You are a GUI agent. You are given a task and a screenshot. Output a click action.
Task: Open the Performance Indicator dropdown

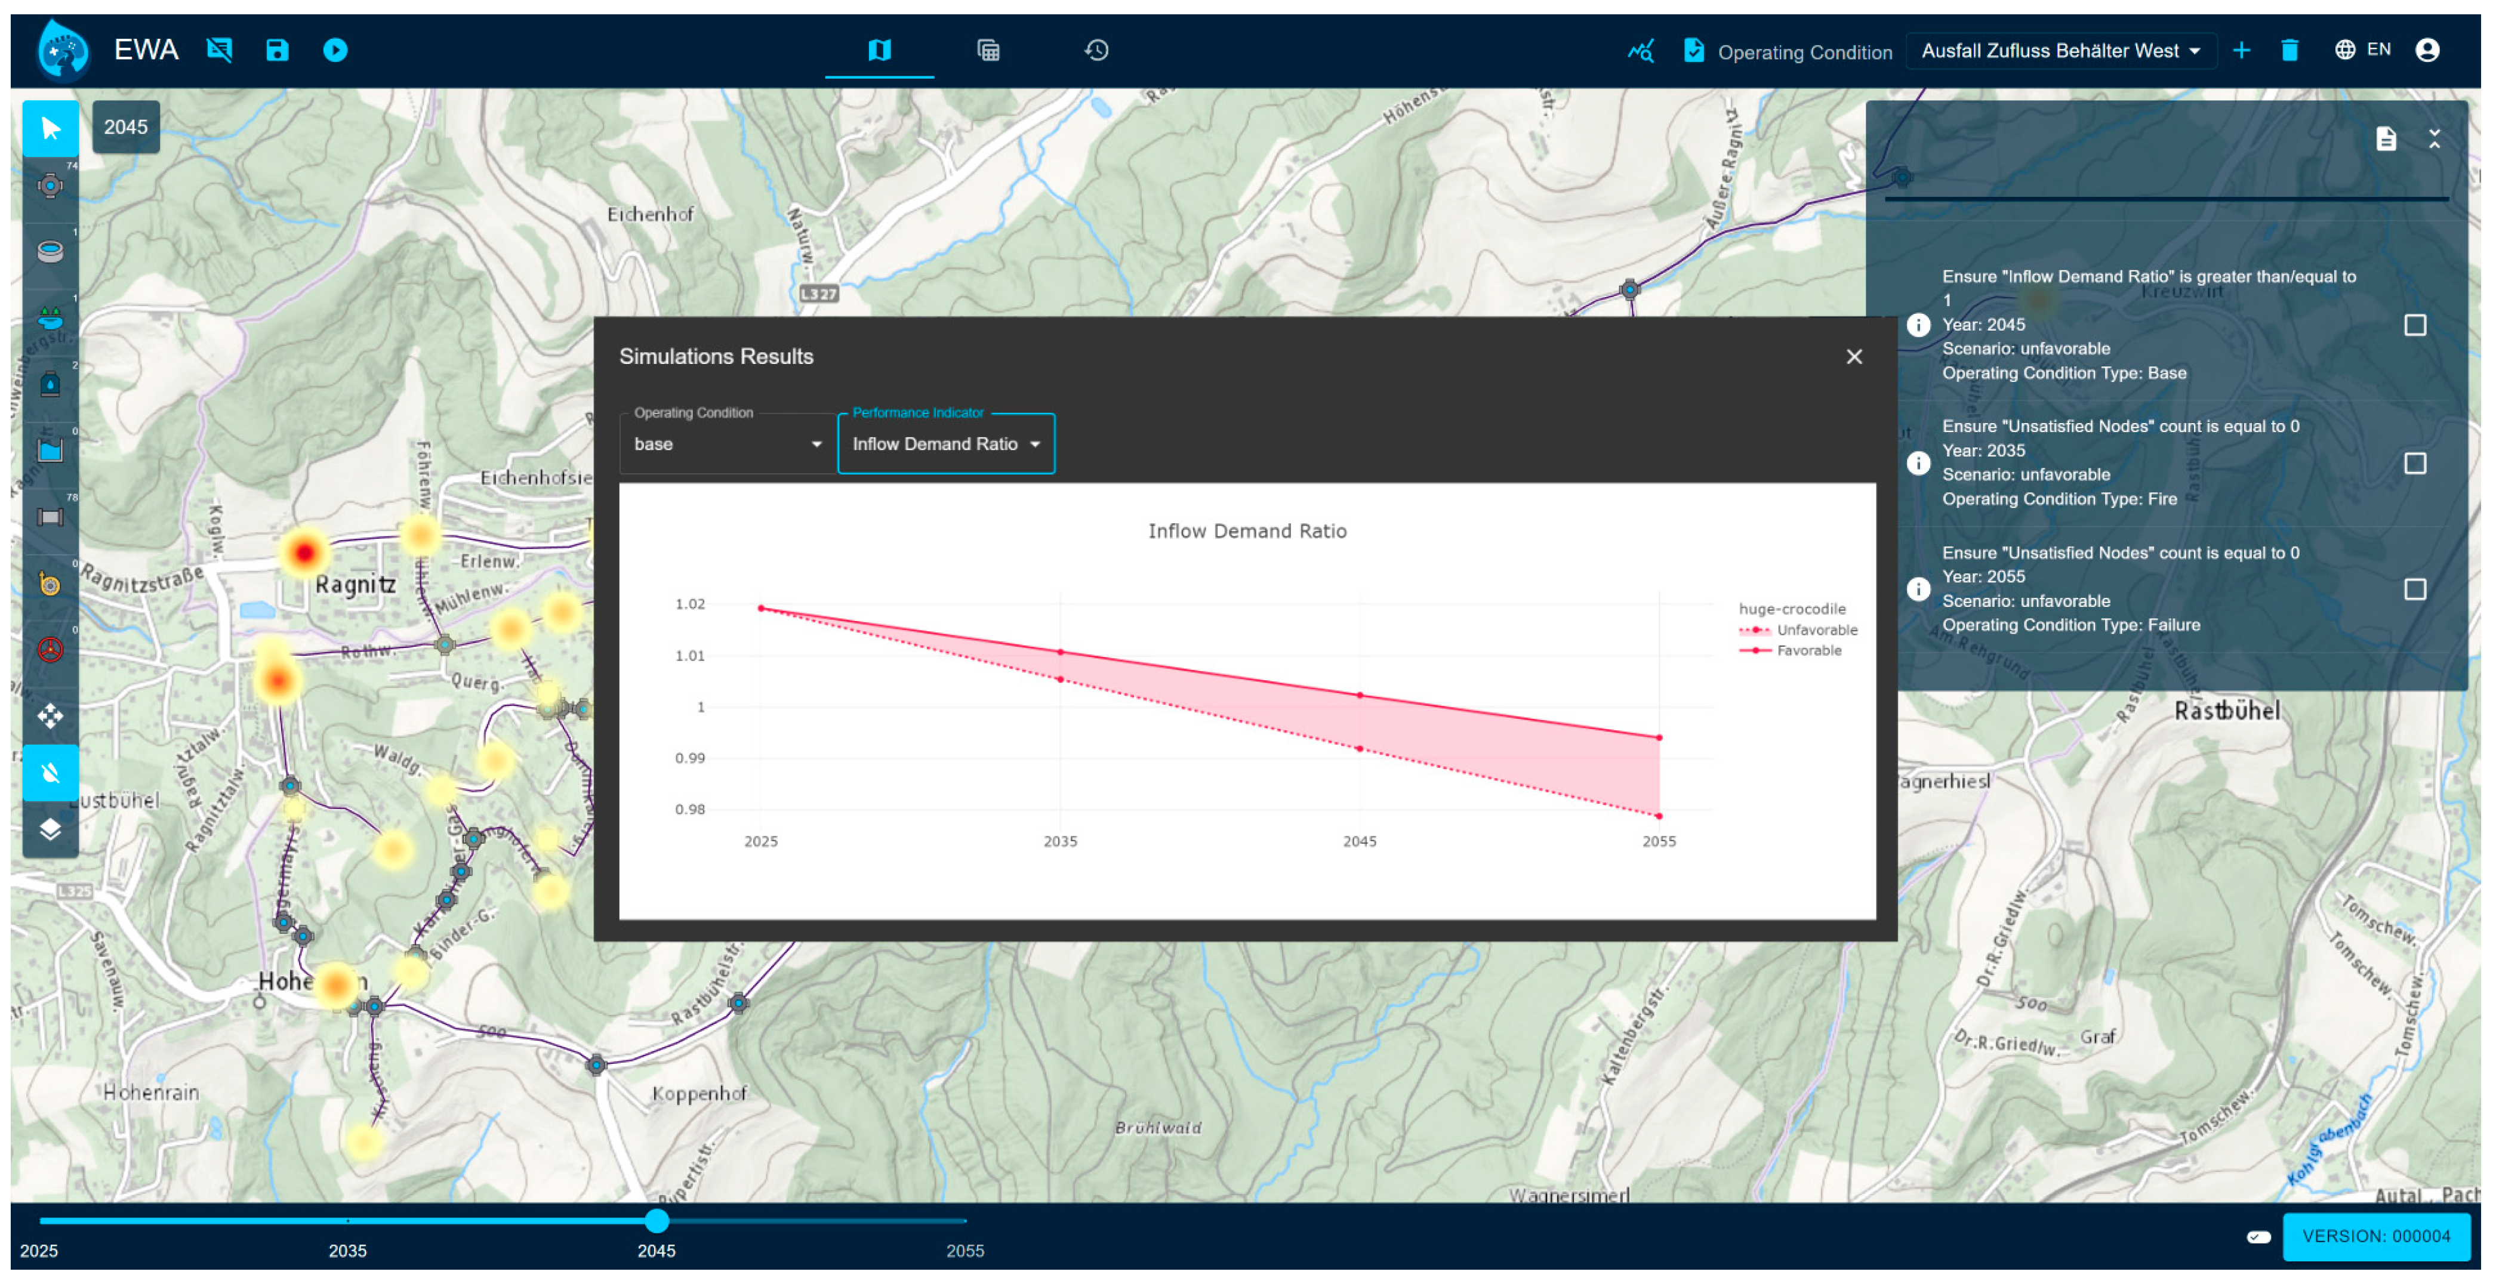tap(945, 445)
